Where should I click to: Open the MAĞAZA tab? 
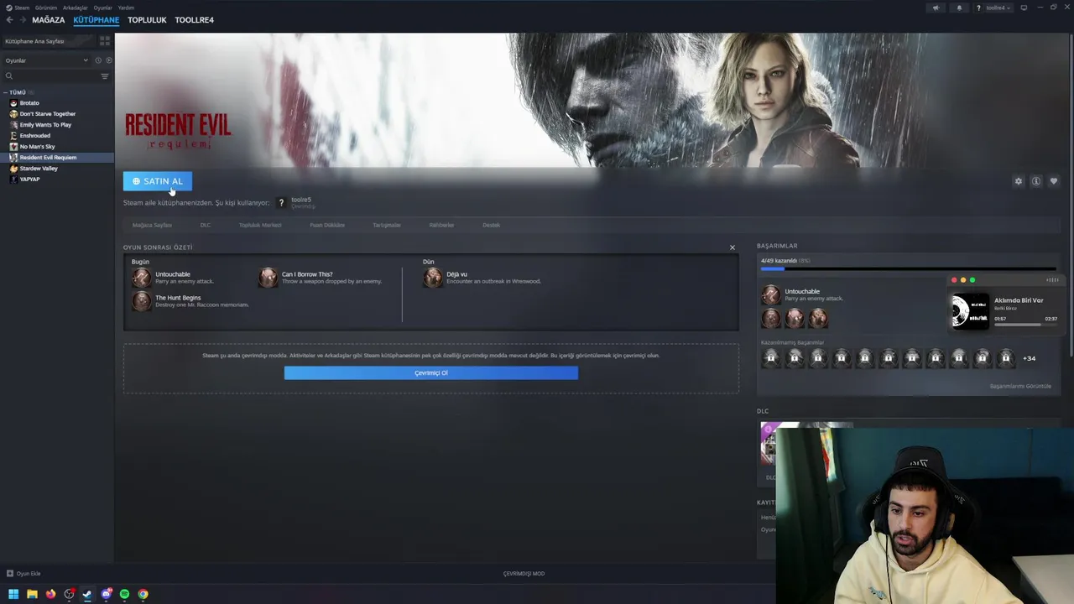point(48,20)
